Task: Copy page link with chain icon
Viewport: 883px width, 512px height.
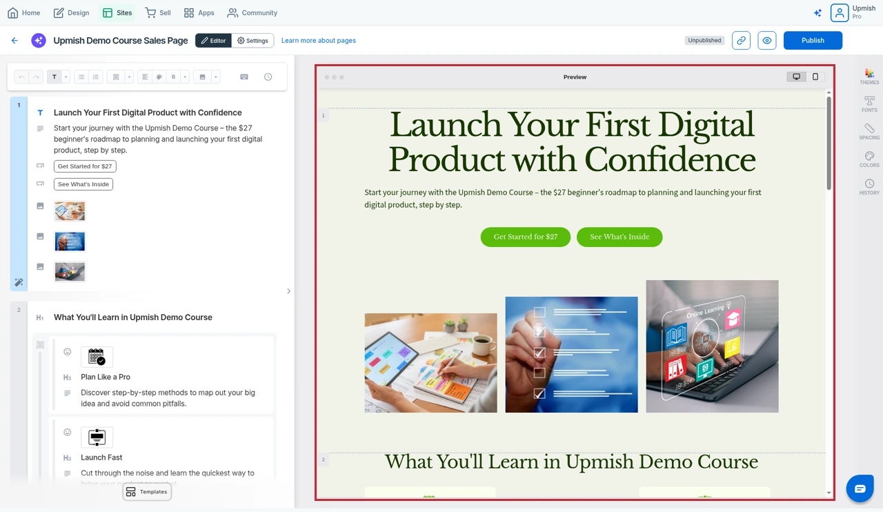Action: [x=742, y=41]
